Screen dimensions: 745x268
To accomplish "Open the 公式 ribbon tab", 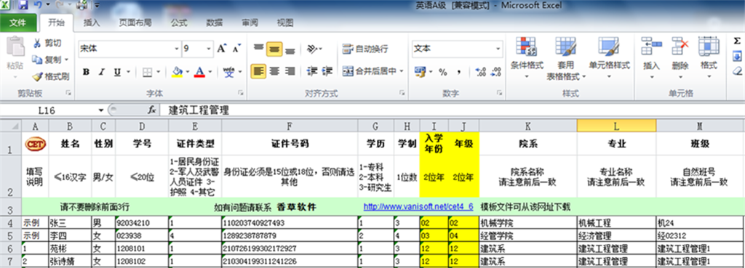I will point(179,23).
